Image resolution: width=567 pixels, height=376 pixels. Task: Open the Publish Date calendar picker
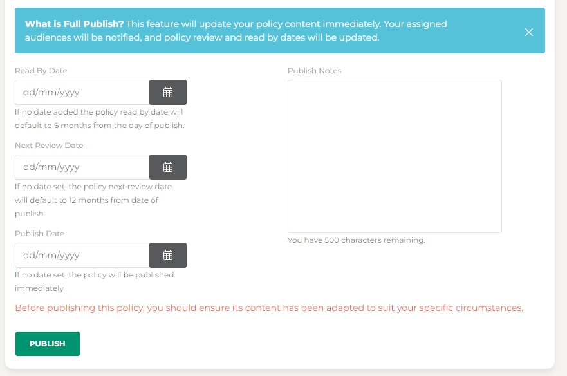pos(168,255)
